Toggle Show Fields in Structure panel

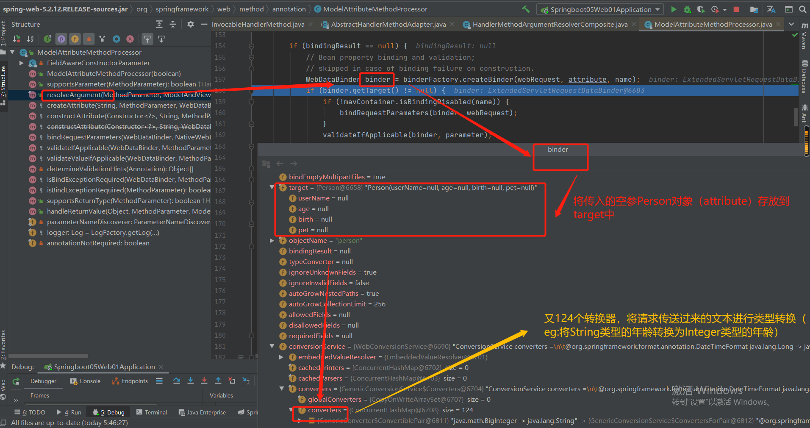[75, 39]
